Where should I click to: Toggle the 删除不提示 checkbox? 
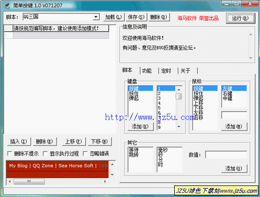click(9, 154)
